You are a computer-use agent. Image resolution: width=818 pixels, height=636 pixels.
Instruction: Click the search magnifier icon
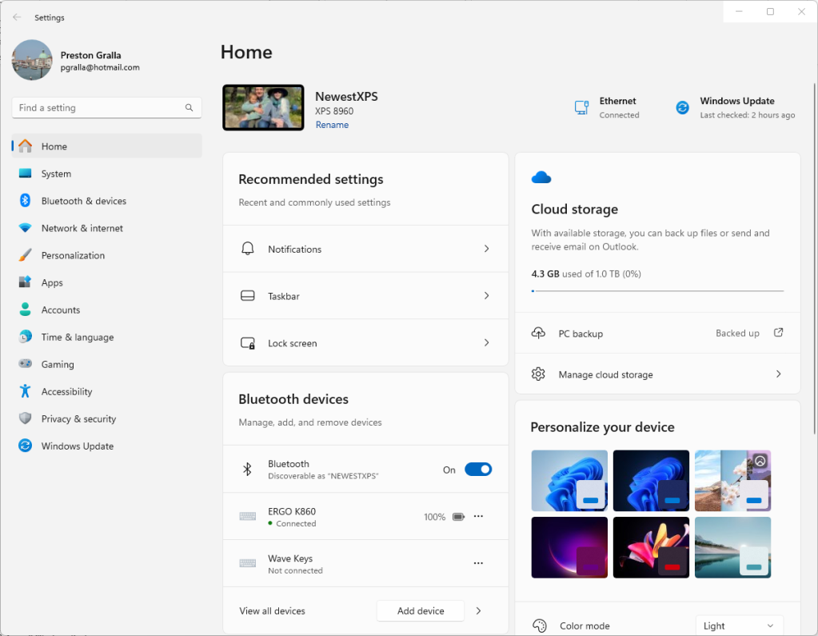coord(189,107)
